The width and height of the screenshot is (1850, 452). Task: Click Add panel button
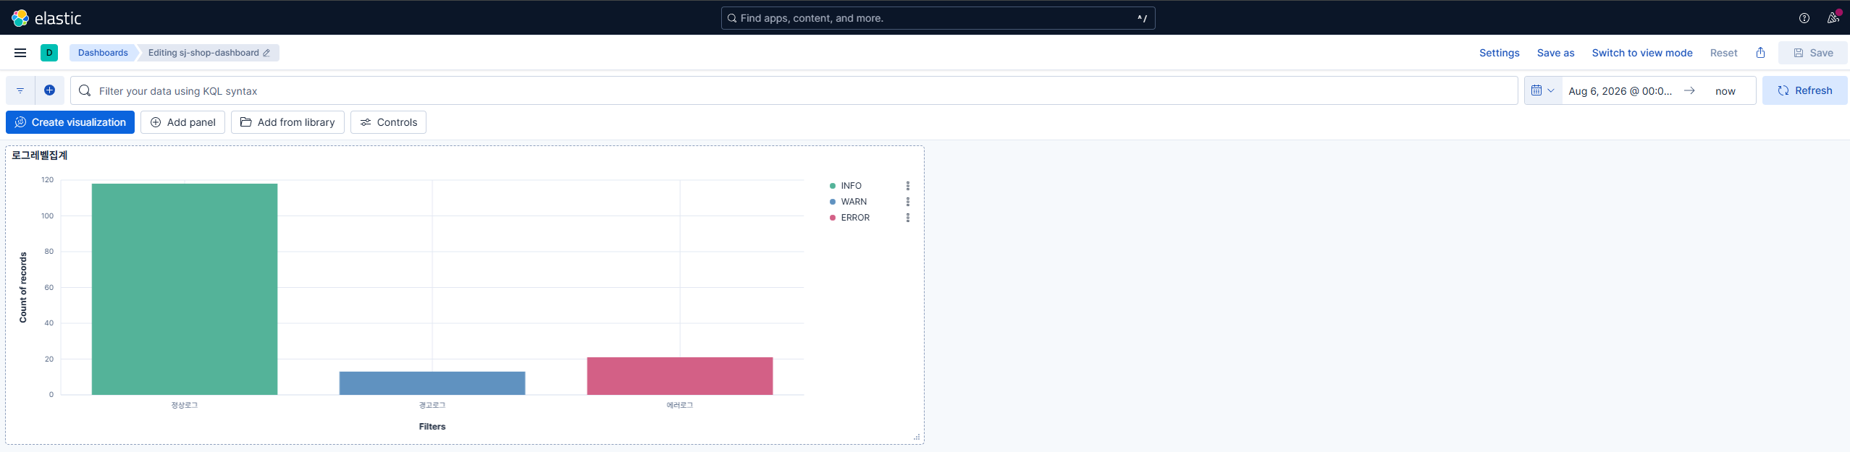[183, 122]
